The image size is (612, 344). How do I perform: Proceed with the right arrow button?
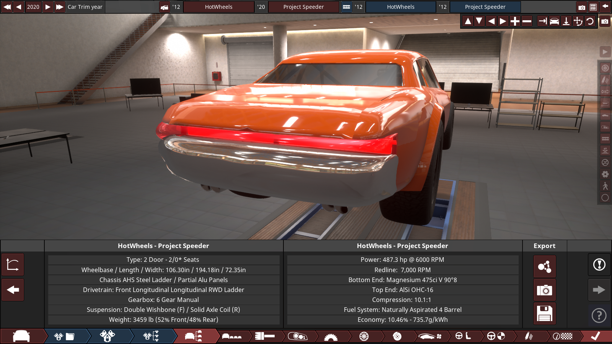pyautogui.click(x=599, y=290)
